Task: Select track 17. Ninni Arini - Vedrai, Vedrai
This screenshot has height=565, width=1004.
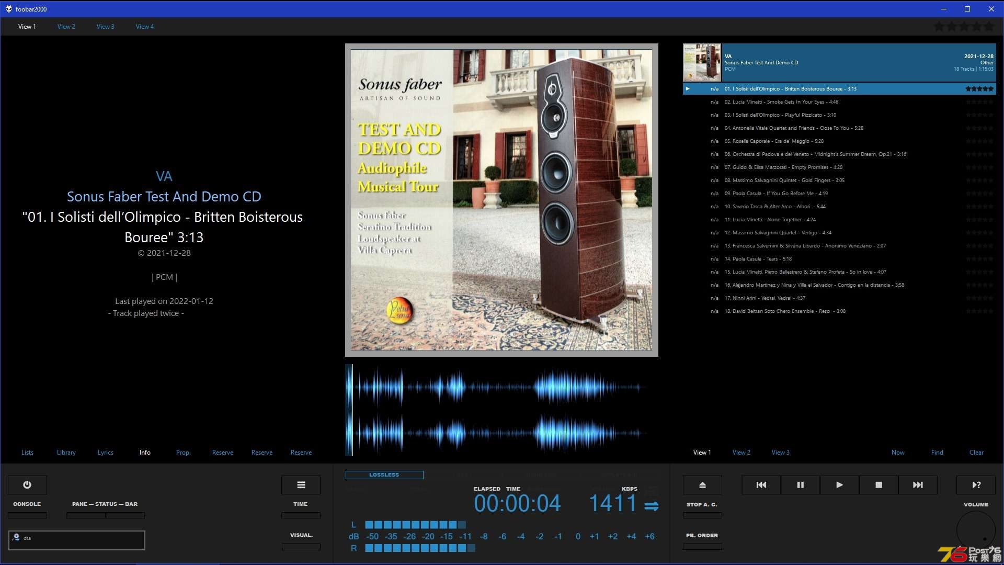Action: coord(839,298)
